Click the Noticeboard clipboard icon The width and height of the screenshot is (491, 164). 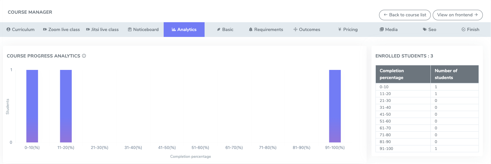coord(130,29)
